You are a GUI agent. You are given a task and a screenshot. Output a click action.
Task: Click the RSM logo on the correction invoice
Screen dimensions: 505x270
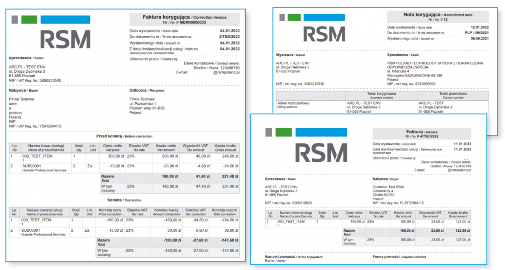pyautogui.click(x=65, y=39)
